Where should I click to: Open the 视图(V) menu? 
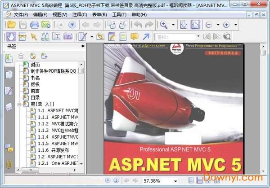60,15
